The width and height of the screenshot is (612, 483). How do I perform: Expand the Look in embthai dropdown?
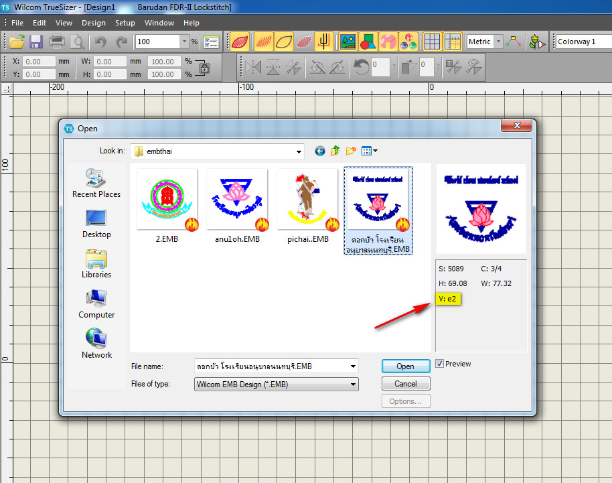coord(299,151)
